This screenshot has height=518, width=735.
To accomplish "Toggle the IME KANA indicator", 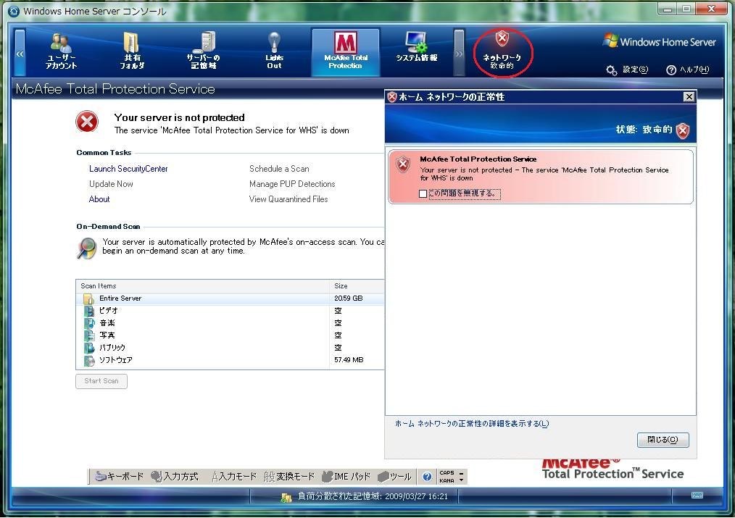I will tap(447, 480).
